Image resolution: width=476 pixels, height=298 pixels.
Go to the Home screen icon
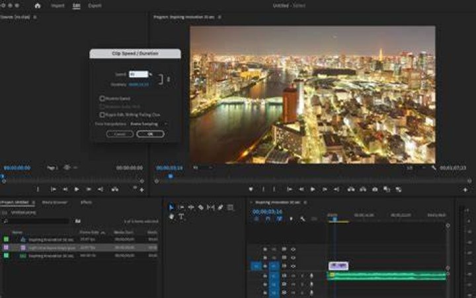tap(38, 5)
